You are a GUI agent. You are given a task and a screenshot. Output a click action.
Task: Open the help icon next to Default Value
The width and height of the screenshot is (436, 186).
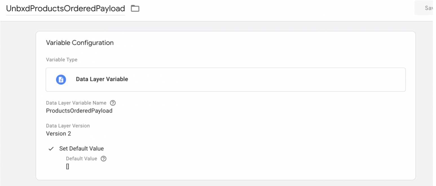[x=104, y=159]
